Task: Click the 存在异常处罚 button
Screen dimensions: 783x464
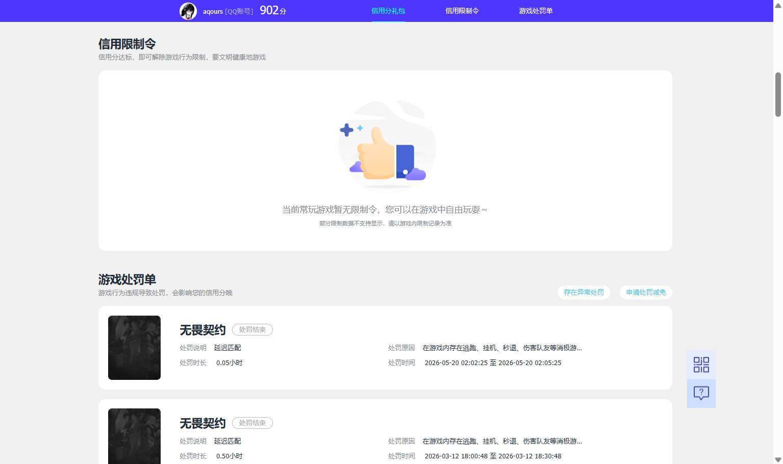Action: 584,292
